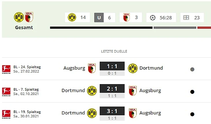Image resolution: width=211 pixels, height=124 pixels.
Task: Click Augsburg home team name in first match
Action: (x=74, y=68)
